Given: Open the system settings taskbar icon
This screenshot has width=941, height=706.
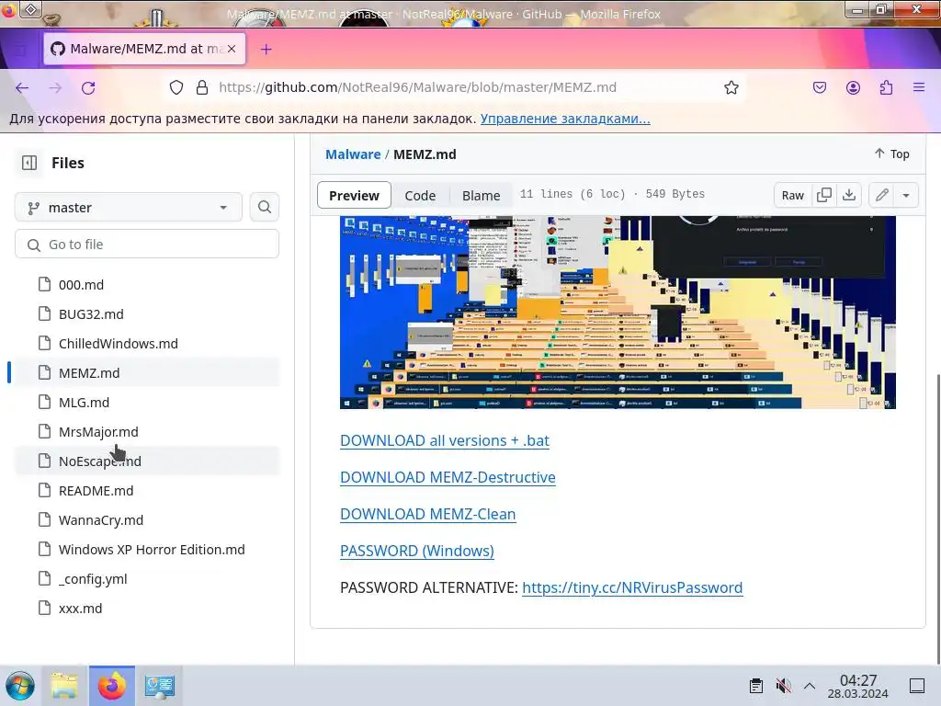Looking at the screenshot, I should coord(160,686).
